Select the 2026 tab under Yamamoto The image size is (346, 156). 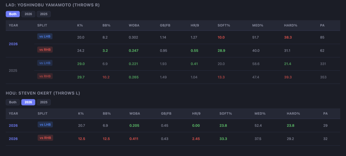tap(28, 14)
